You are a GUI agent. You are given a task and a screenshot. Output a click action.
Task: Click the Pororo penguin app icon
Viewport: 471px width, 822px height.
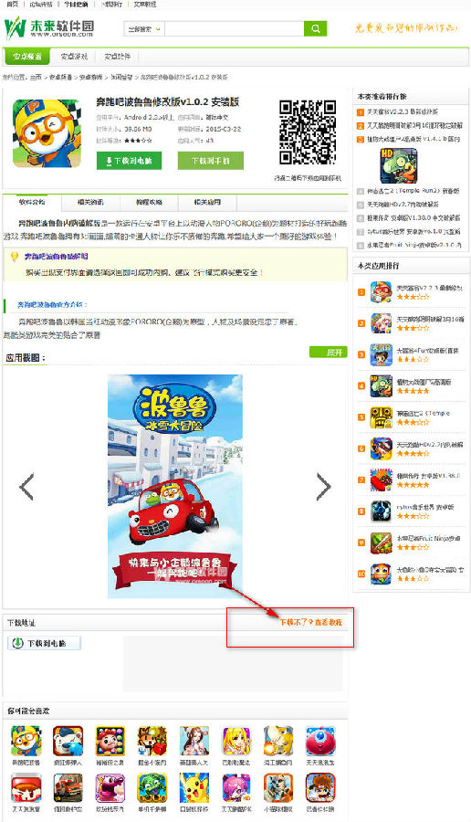point(47,133)
